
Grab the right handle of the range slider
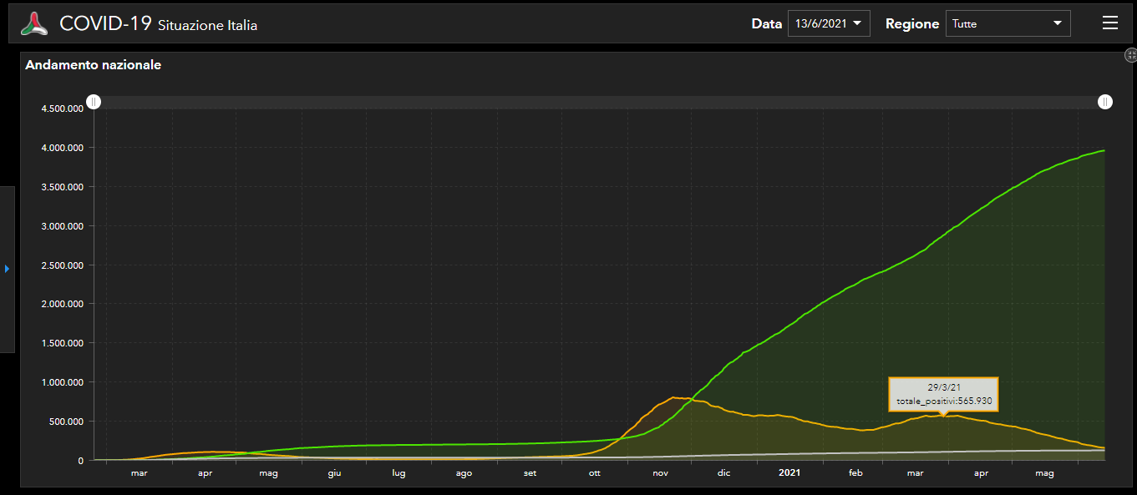(1105, 102)
